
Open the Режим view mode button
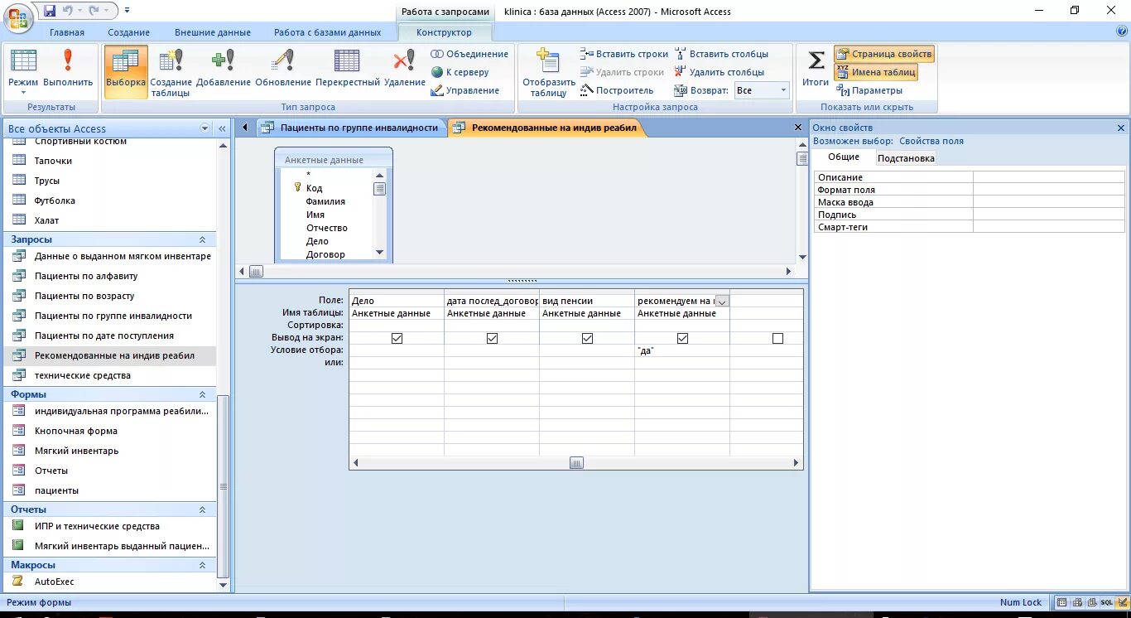[23, 72]
